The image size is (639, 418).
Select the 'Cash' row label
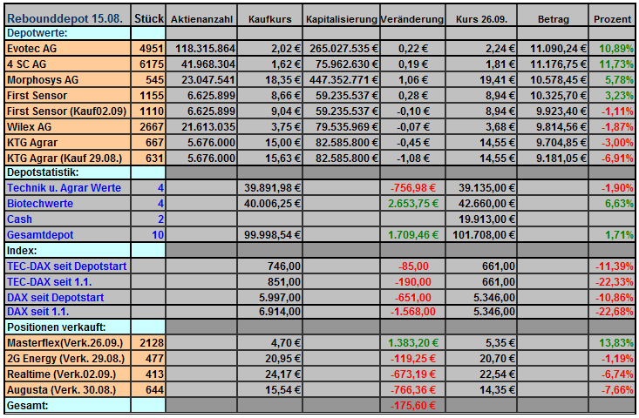[19, 219]
